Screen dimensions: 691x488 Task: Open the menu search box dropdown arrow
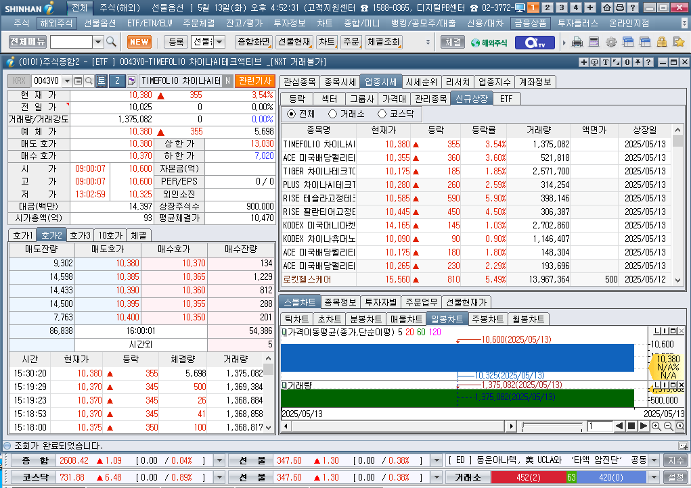click(x=98, y=42)
